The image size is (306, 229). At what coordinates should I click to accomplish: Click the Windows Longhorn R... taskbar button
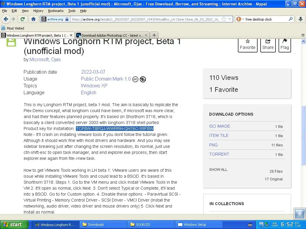tap(55, 225)
